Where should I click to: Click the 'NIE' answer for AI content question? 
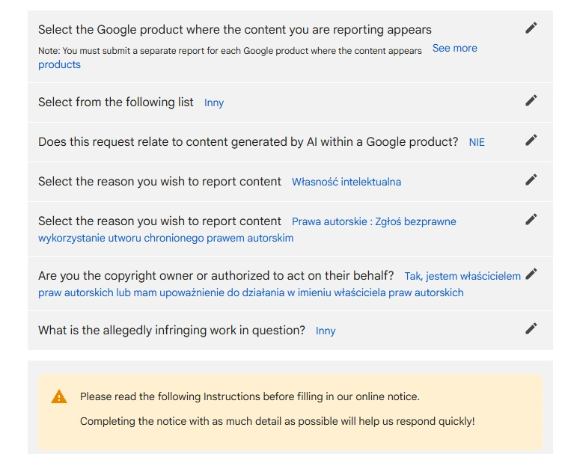477,142
